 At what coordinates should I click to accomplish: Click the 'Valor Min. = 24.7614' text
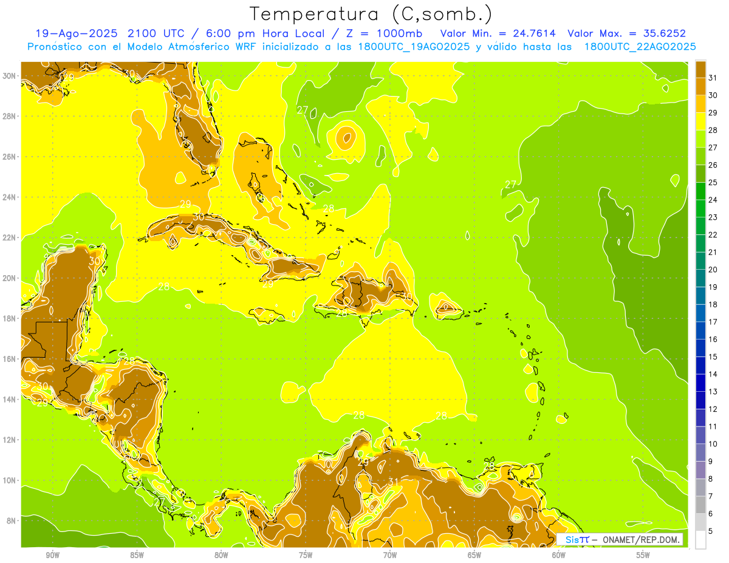click(x=498, y=33)
